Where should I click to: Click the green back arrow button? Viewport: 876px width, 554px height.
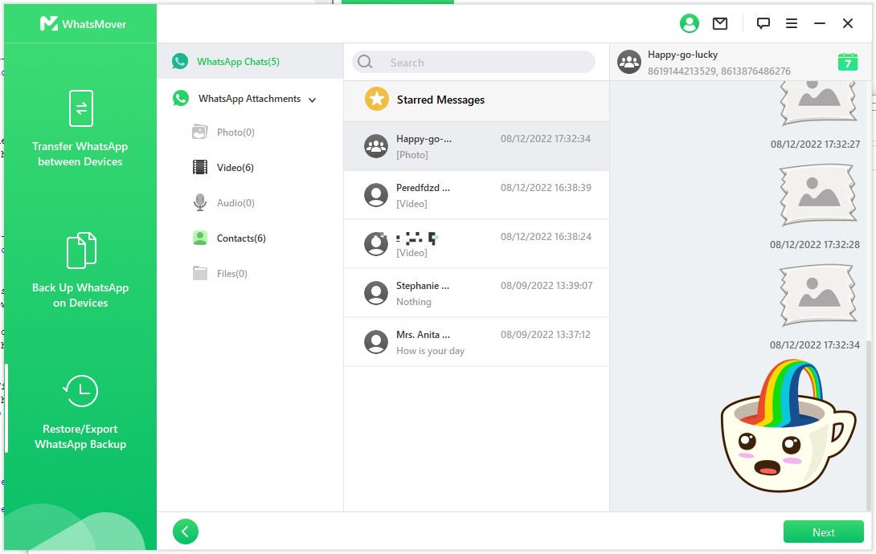point(186,532)
